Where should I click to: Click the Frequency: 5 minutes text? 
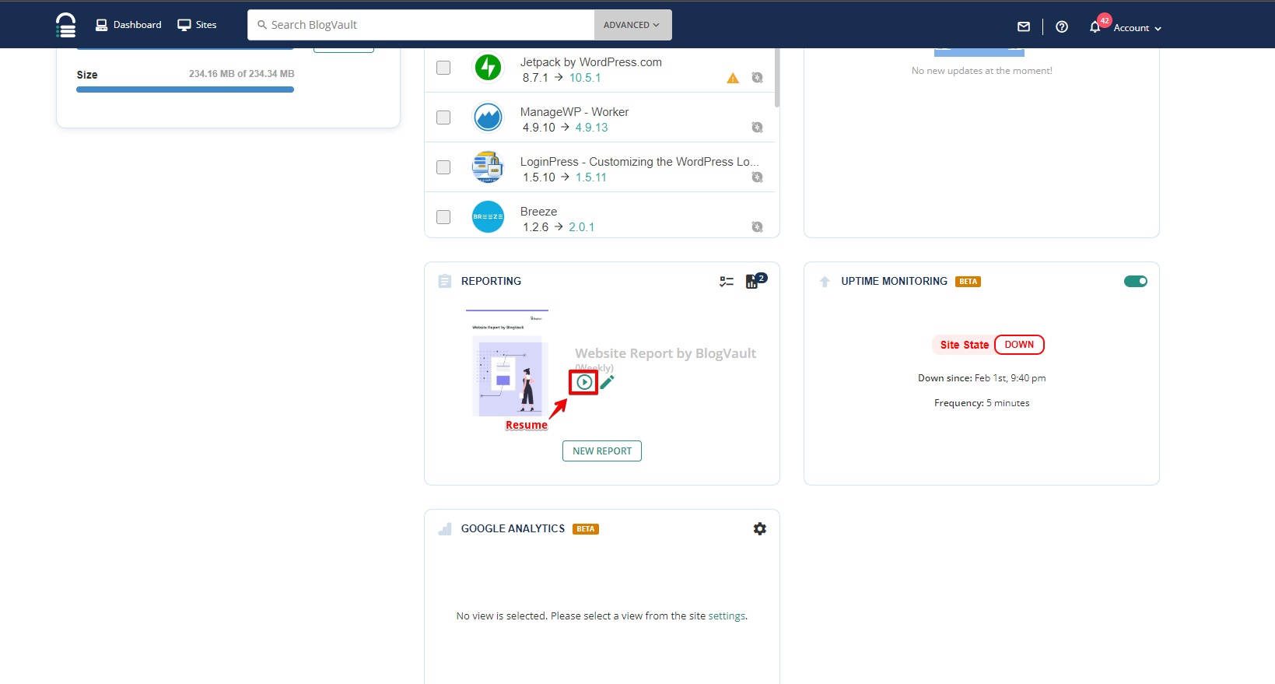coord(982,403)
